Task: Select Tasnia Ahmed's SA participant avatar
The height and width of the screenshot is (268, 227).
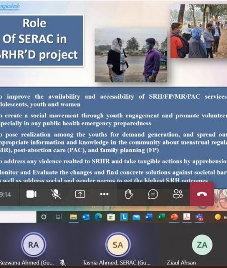Action: 118,245
